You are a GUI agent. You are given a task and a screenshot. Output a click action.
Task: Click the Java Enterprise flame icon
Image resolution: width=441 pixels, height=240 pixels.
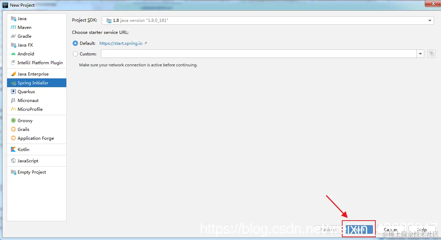coord(13,74)
